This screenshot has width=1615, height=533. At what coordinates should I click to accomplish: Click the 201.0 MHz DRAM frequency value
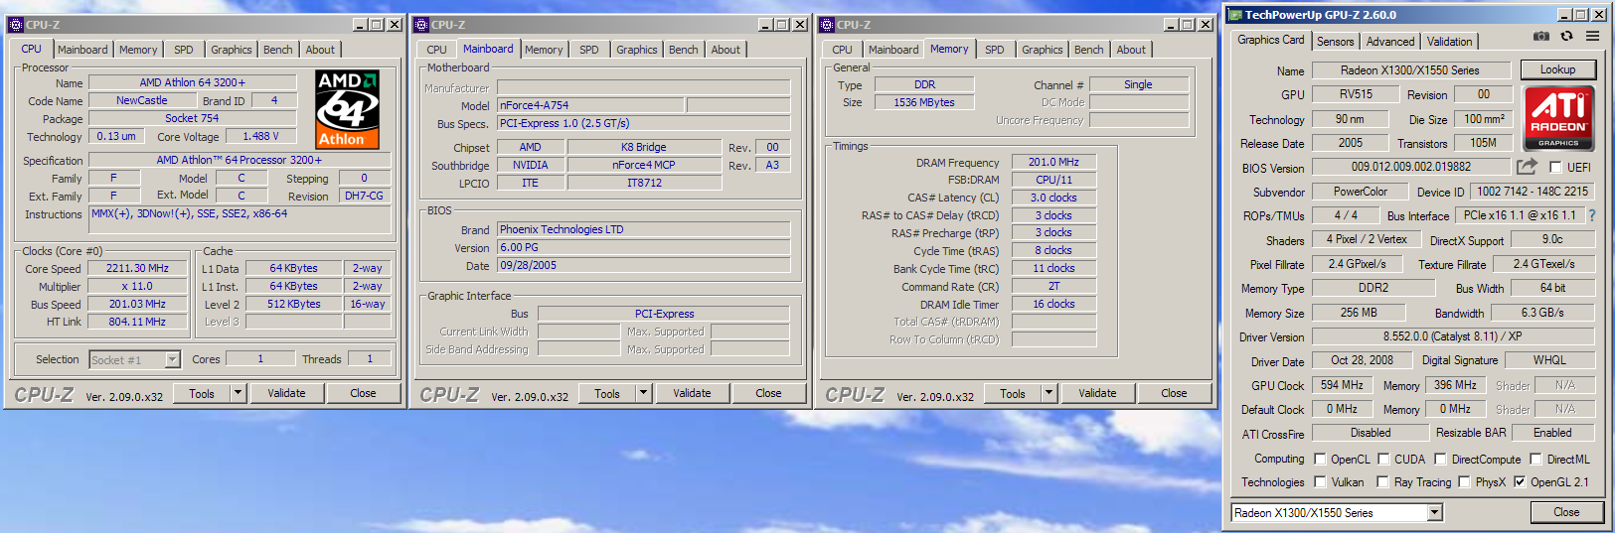[x=1053, y=162]
